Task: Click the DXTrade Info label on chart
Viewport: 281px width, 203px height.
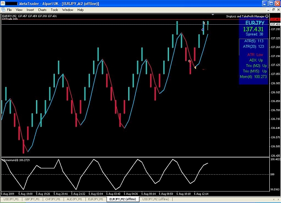Action: [x=10, y=18]
